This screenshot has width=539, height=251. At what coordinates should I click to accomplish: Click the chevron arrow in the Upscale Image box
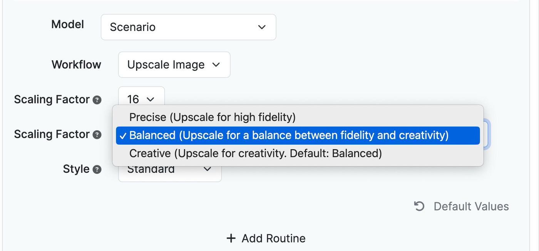pos(216,65)
